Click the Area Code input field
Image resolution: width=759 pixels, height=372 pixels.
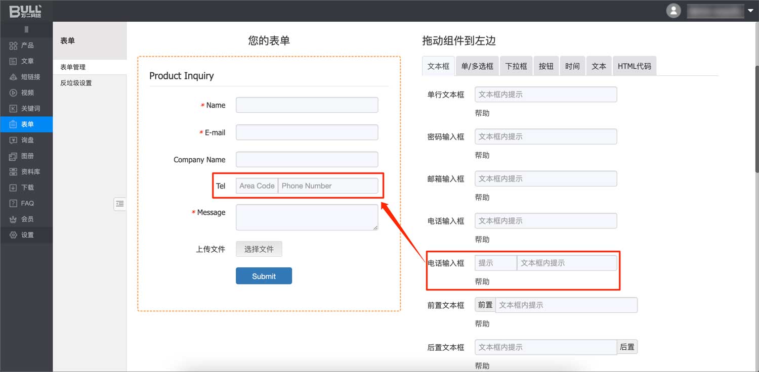tap(257, 185)
